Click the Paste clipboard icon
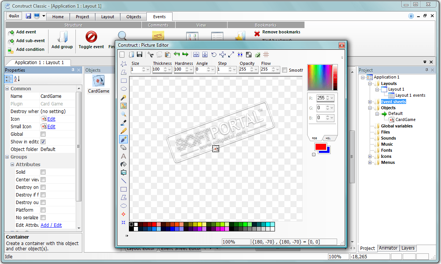Viewport: 441px width, 264px height. coord(168,55)
